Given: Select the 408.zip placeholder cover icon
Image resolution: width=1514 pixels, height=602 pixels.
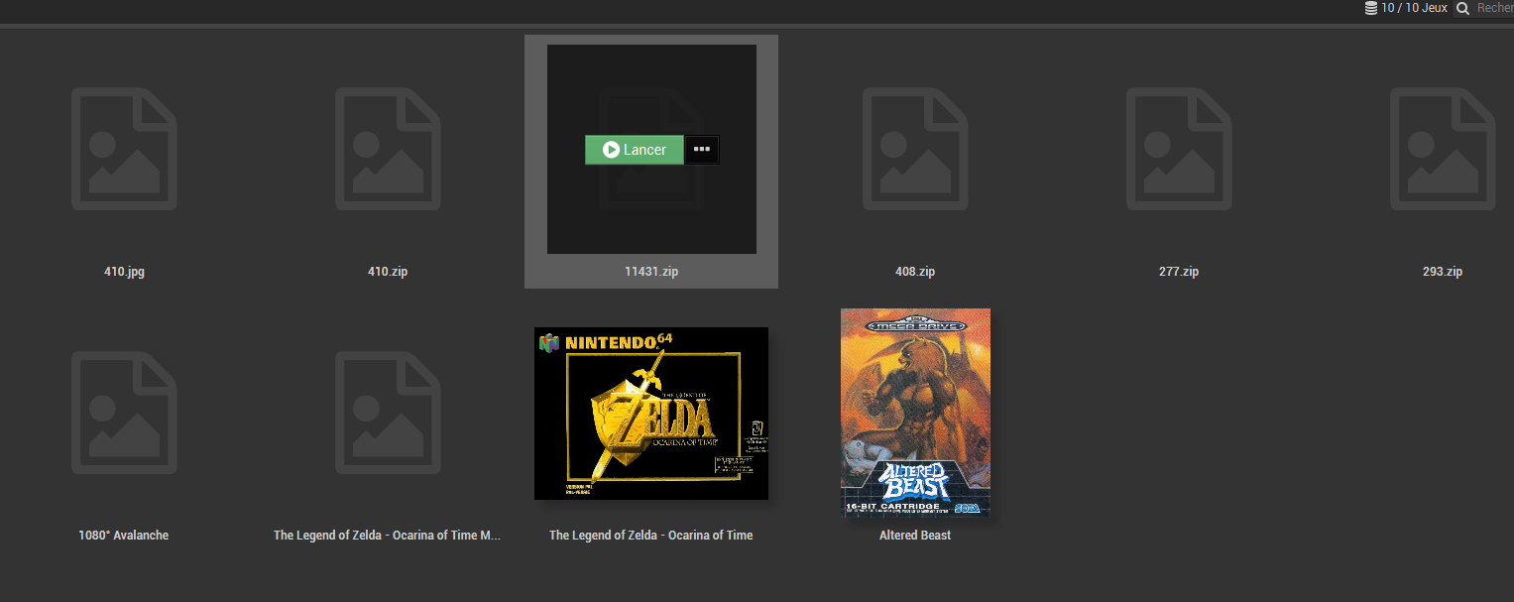Looking at the screenshot, I should coord(915,149).
